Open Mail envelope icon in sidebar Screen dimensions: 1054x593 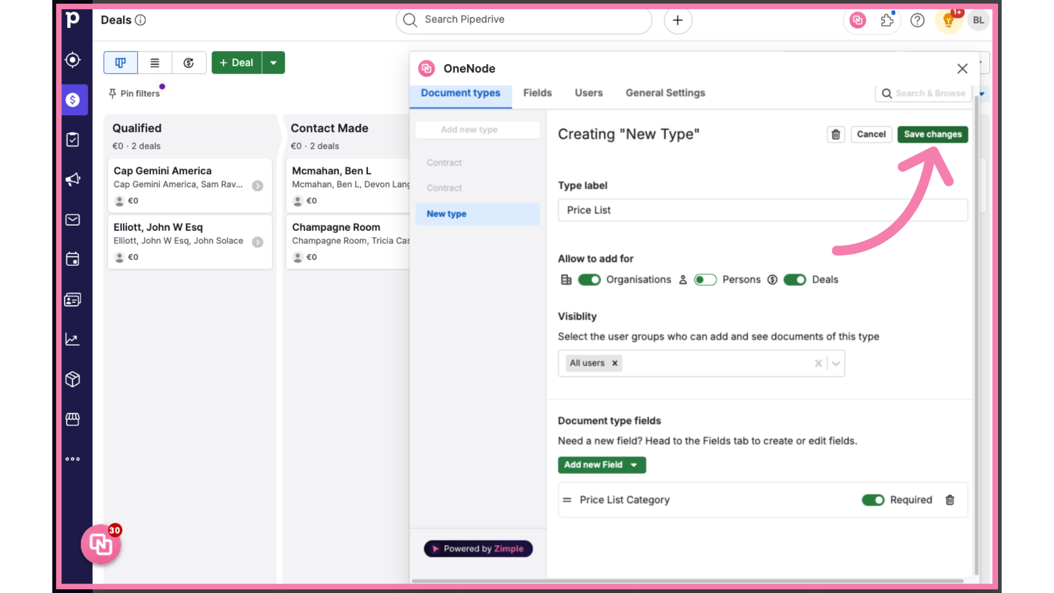click(72, 220)
